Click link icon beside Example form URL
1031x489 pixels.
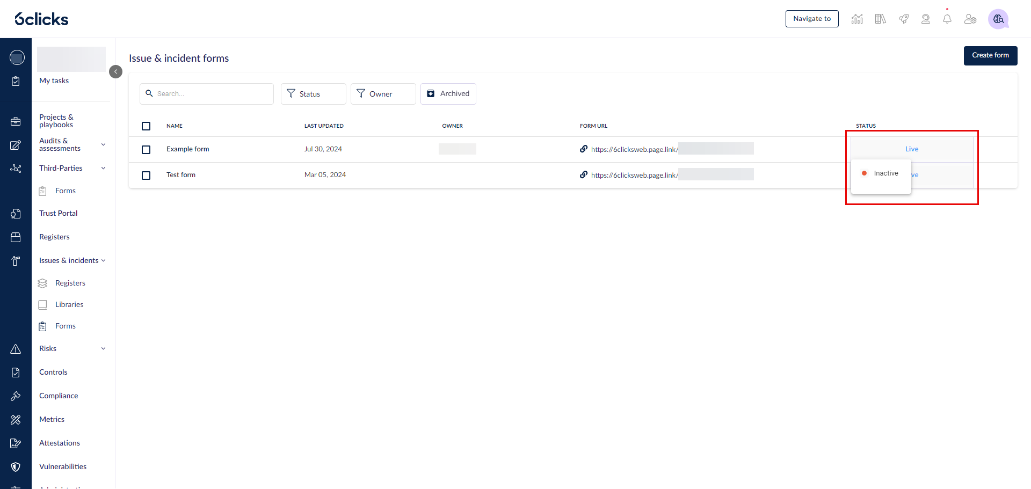[584, 149]
